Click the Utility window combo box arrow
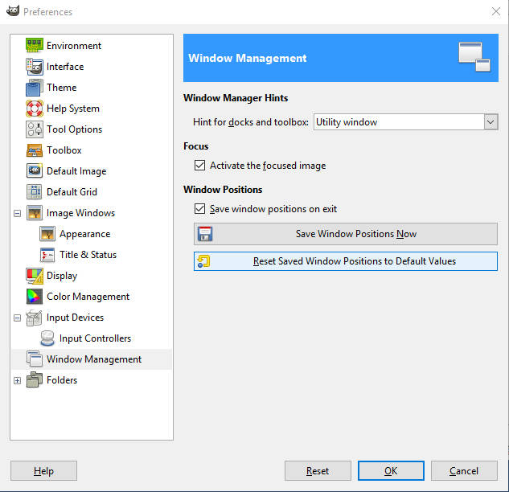Image resolution: width=509 pixels, height=492 pixels. tap(491, 122)
